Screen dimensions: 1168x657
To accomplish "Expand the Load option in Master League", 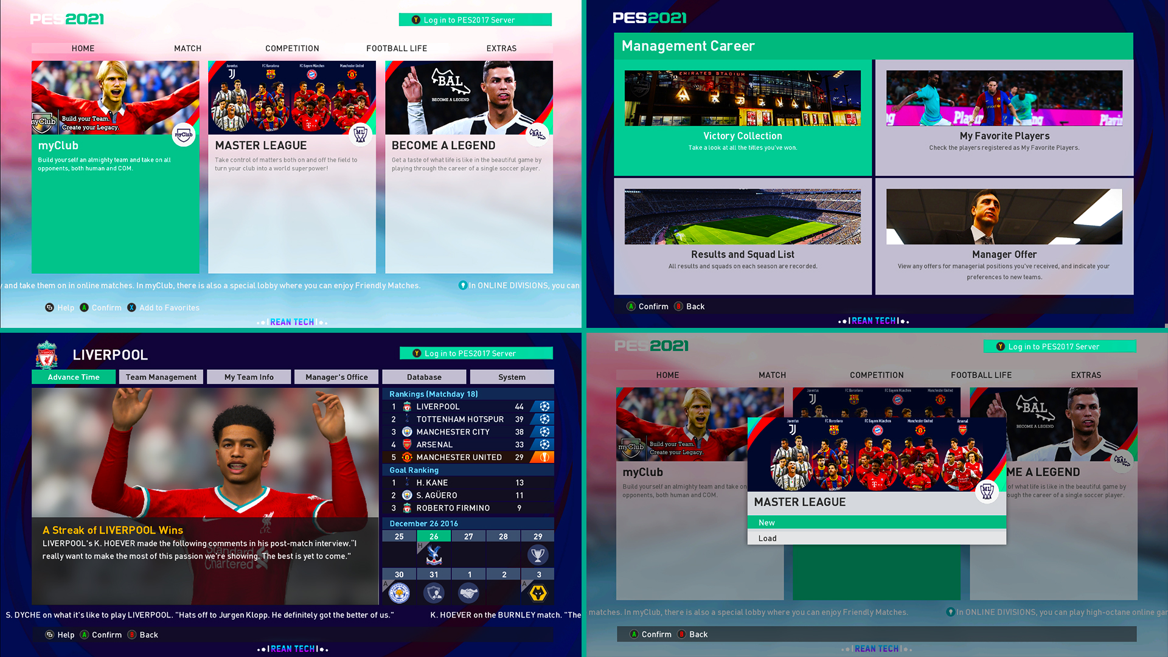I will click(874, 538).
